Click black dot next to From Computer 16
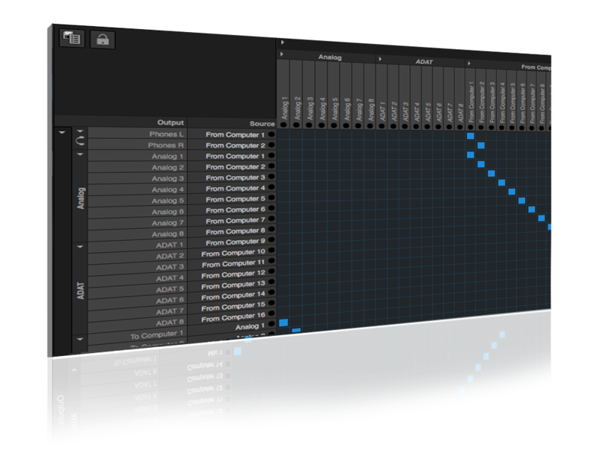 click(271, 314)
